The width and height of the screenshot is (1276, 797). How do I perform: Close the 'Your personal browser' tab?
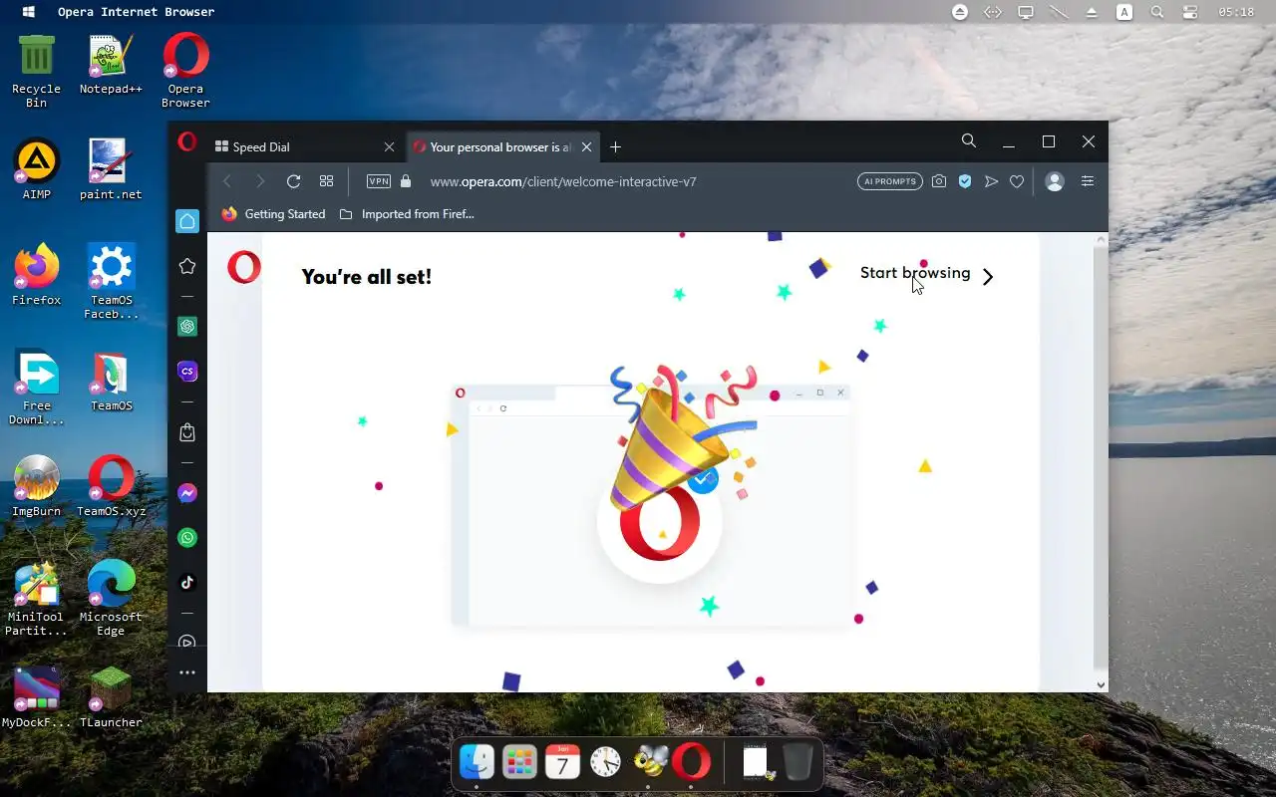coord(586,146)
